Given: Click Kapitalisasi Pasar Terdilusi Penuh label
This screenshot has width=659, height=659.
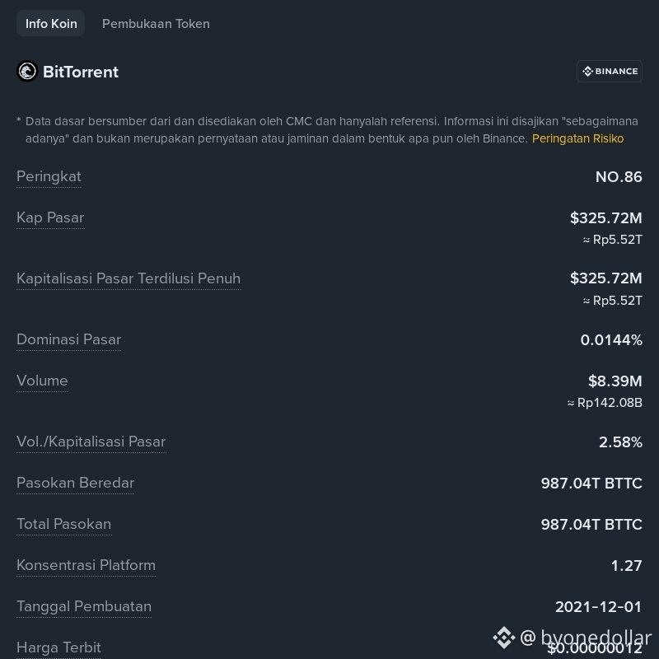Looking at the screenshot, I should [129, 278].
